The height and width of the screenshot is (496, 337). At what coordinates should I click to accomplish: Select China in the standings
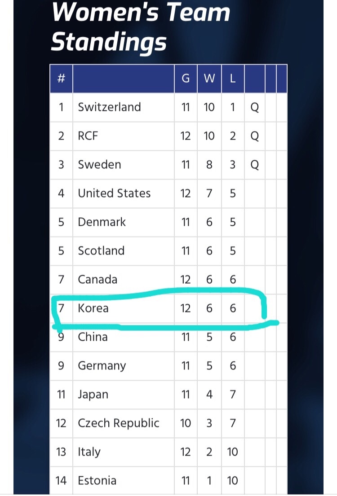[x=93, y=337]
